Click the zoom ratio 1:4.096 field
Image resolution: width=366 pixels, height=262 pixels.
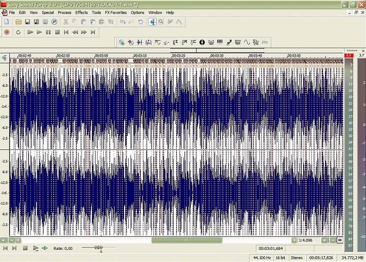click(309, 240)
